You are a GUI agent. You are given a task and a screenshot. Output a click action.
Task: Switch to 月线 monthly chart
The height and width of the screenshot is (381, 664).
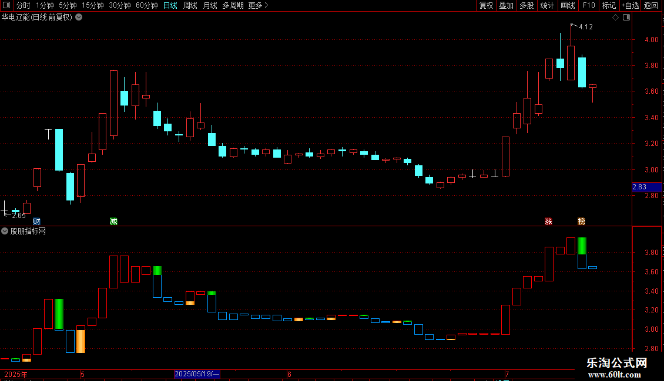coord(210,5)
